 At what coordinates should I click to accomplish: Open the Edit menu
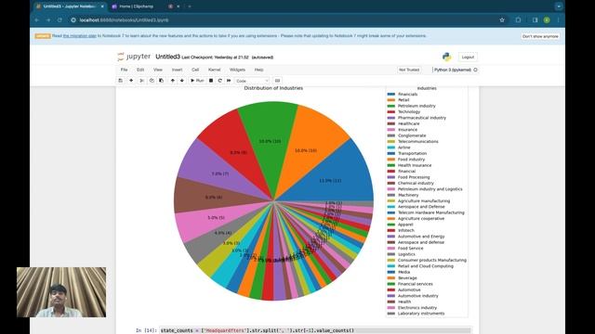click(140, 70)
